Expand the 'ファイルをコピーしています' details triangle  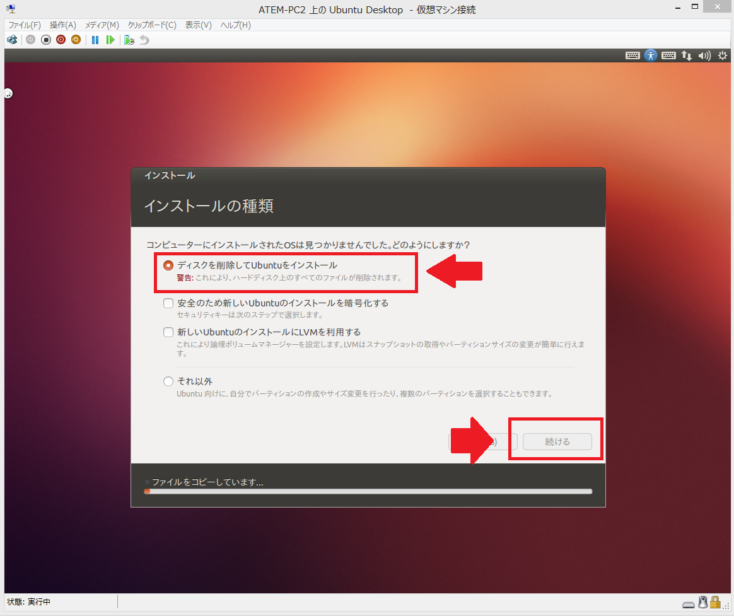pos(148,482)
